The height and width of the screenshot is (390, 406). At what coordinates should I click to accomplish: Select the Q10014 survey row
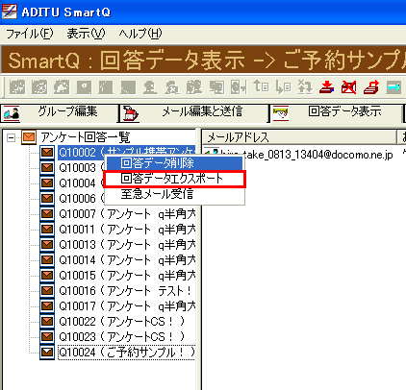click(x=127, y=259)
